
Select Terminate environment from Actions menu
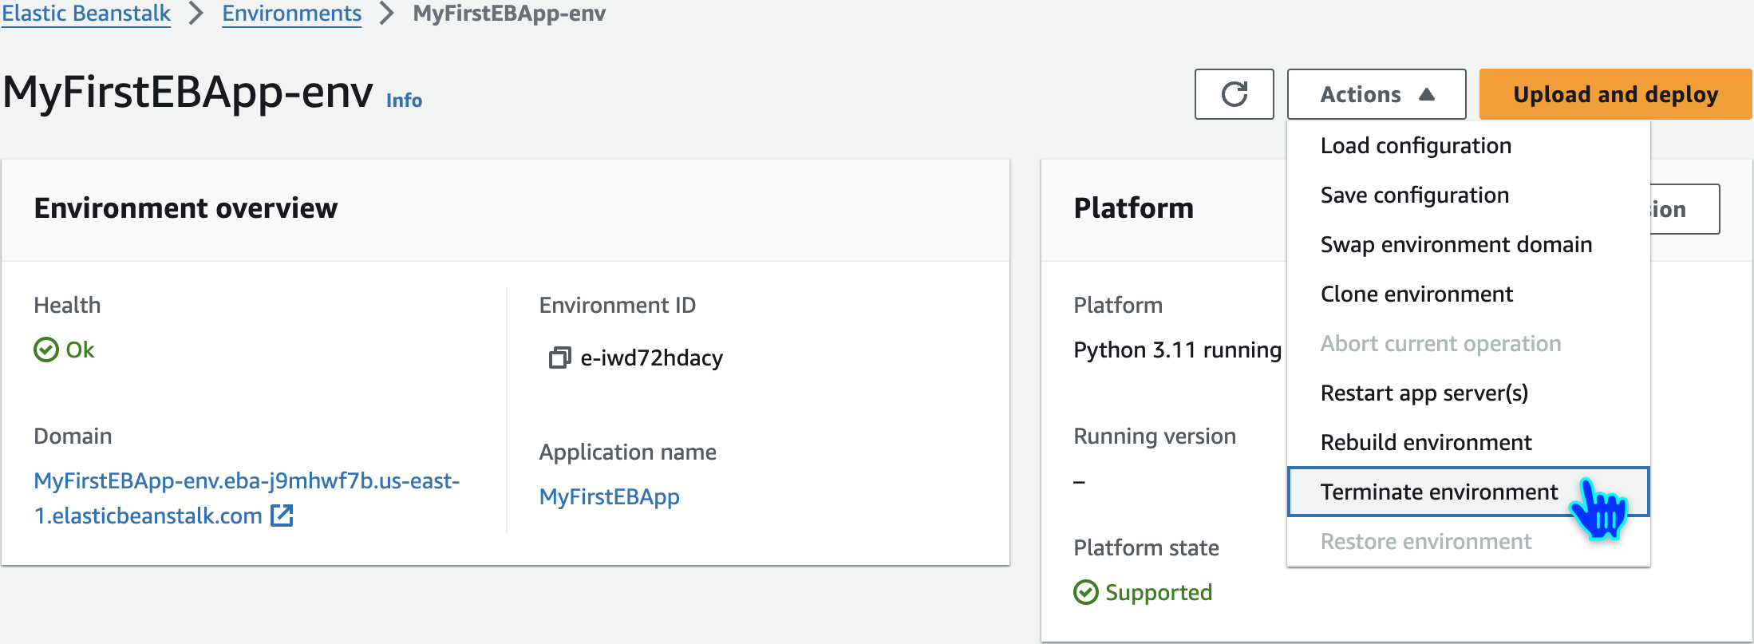[1438, 492]
